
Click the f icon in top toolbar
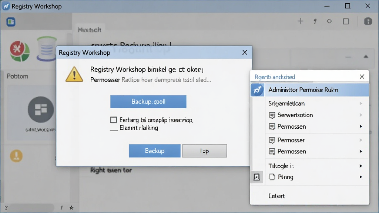click(x=315, y=21)
